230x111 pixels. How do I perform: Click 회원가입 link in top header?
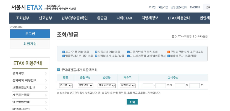click(x=163, y=7)
